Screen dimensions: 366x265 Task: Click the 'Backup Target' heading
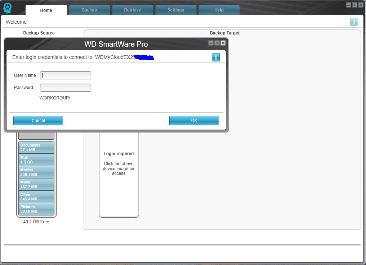click(x=224, y=33)
